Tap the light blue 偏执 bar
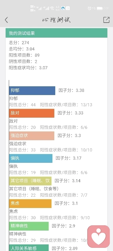 click(31, 158)
